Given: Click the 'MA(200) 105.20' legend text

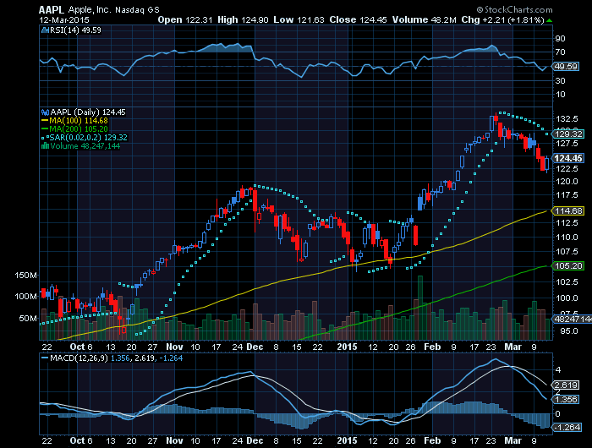Looking at the screenshot, I should click(79, 129).
